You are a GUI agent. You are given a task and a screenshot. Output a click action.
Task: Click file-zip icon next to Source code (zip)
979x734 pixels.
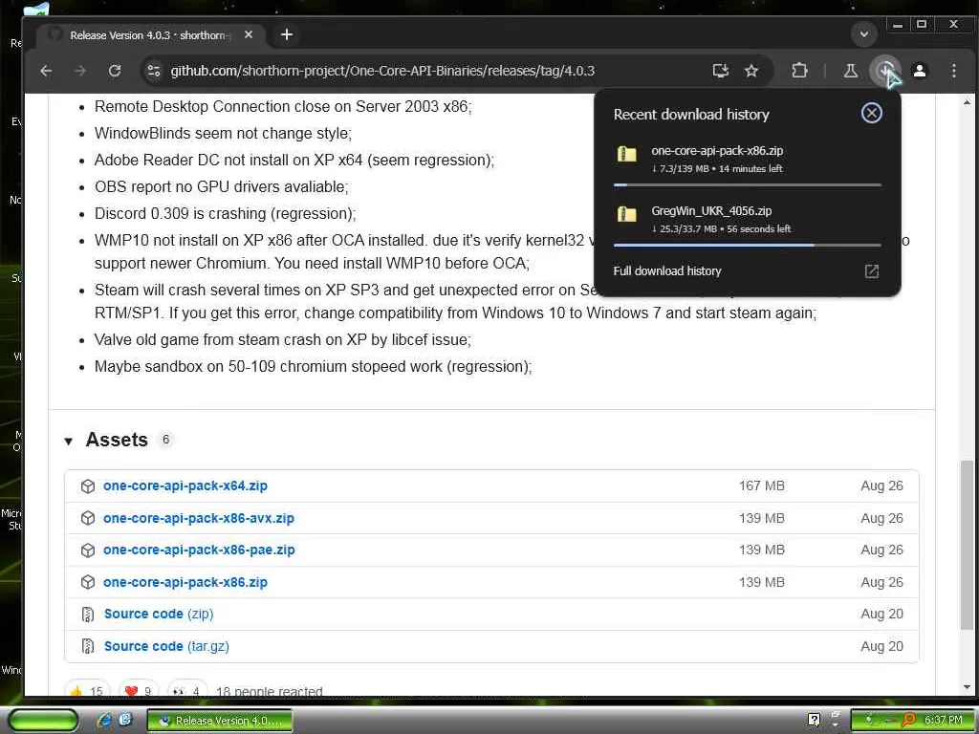click(x=88, y=615)
